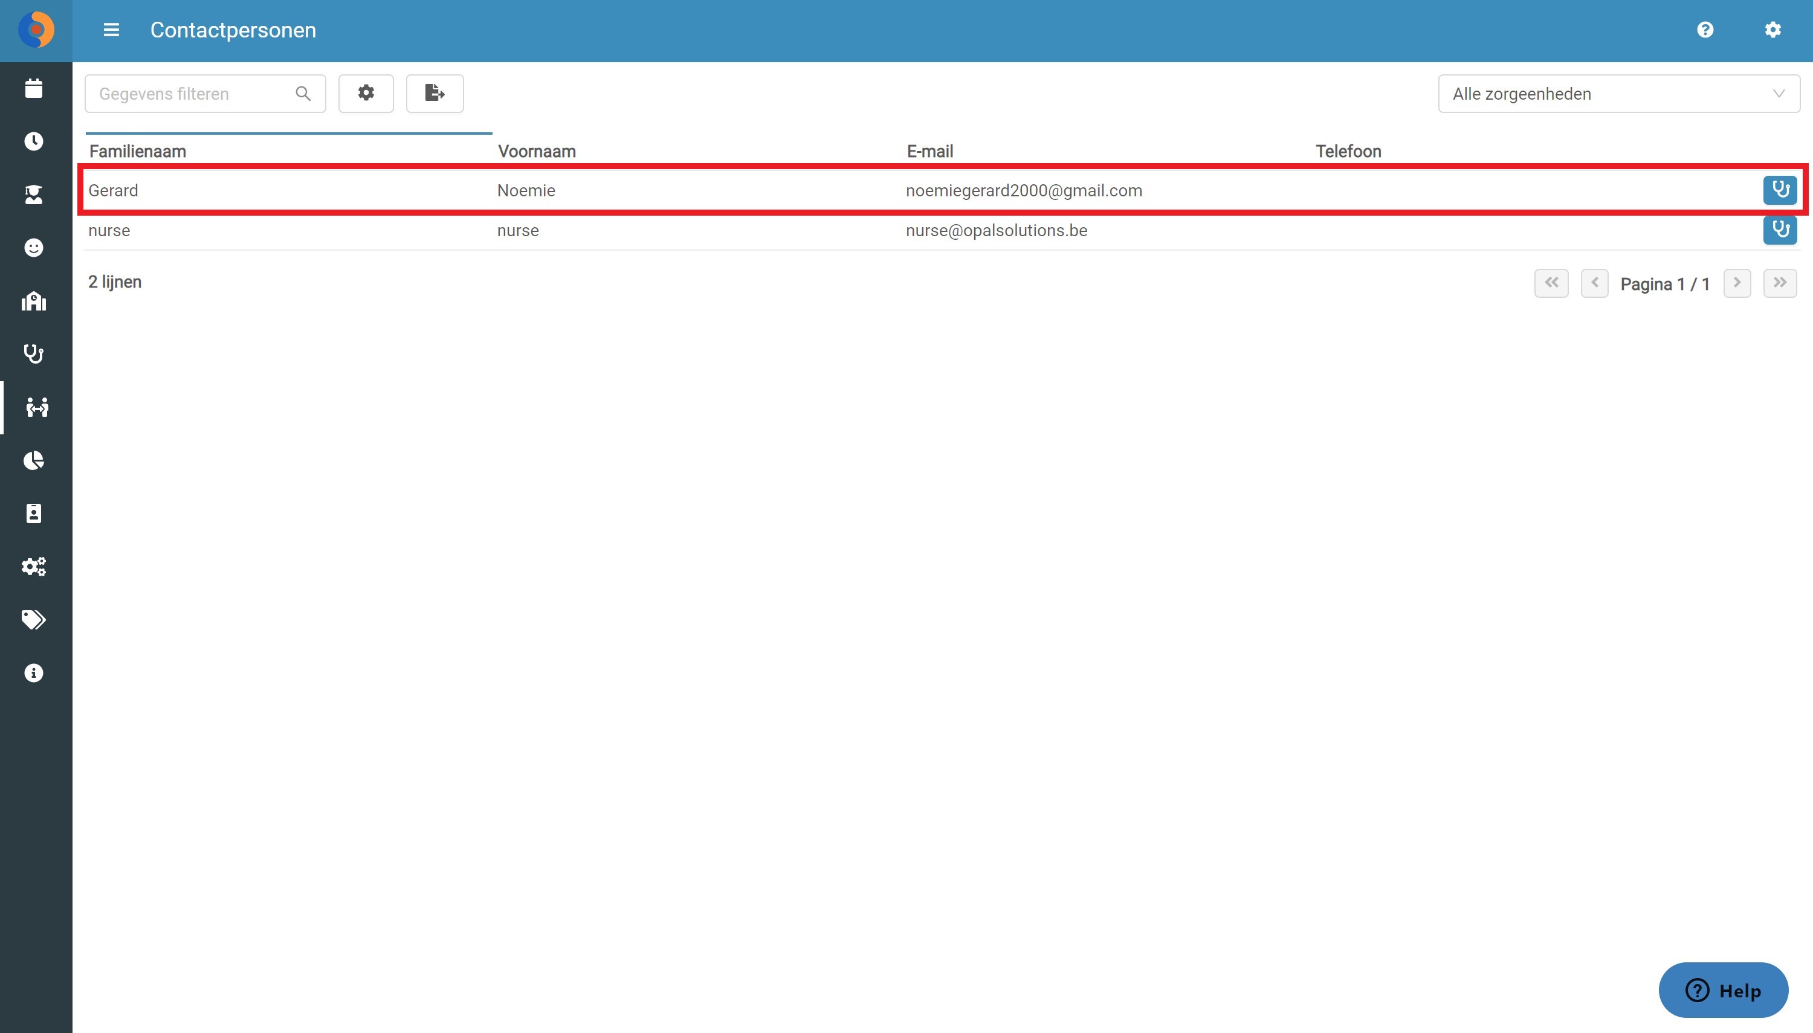
Task: Sort by E-mail column header
Action: tap(929, 151)
